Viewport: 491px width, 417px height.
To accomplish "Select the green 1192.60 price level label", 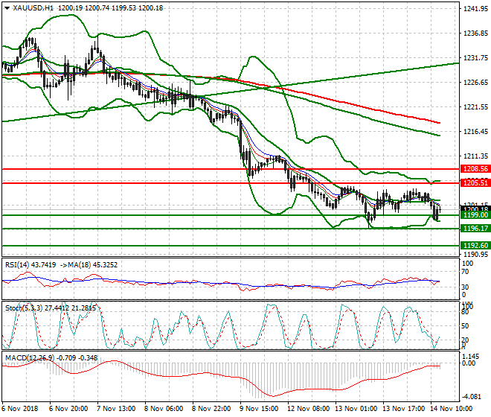I will tap(475, 246).
